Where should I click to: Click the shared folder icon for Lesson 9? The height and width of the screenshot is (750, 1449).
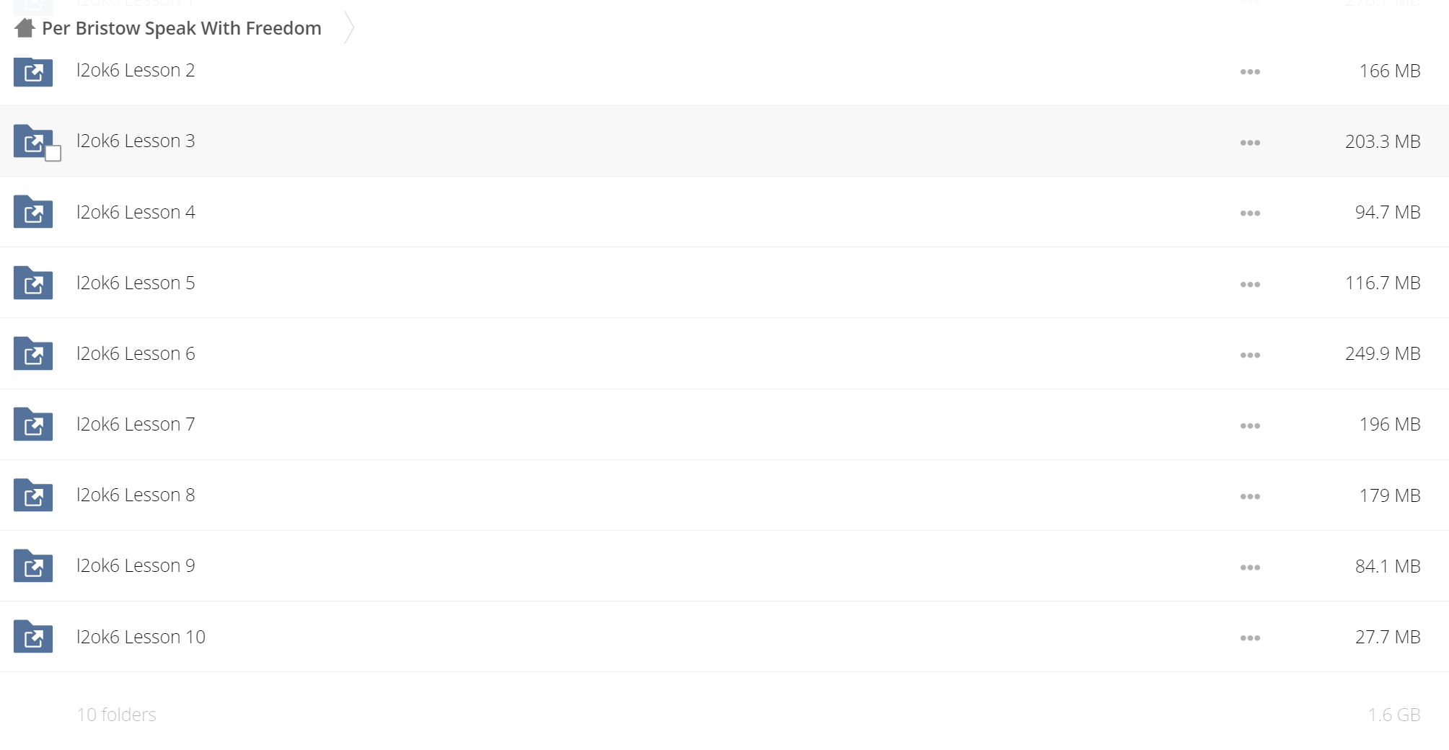click(33, 565)
